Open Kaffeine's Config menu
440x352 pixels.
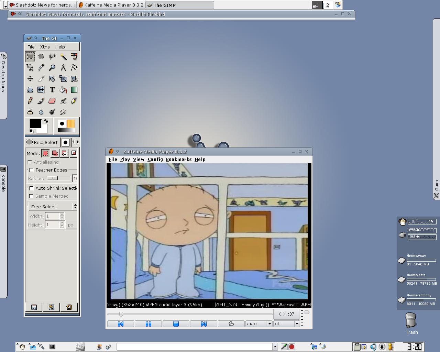click(x=155, y=159)
